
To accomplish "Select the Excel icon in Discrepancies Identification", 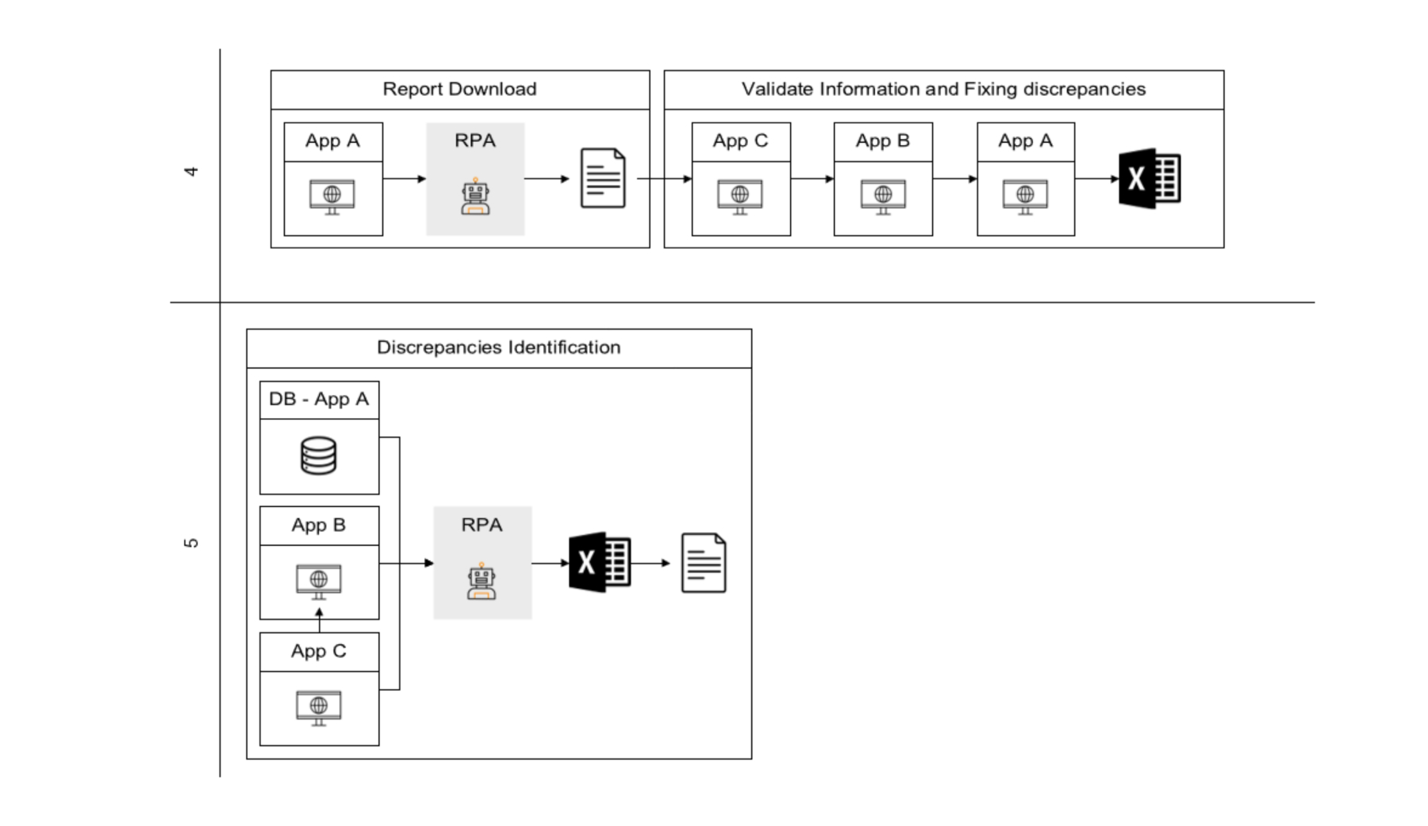I will pyautogui.click(x=600, y=563).
